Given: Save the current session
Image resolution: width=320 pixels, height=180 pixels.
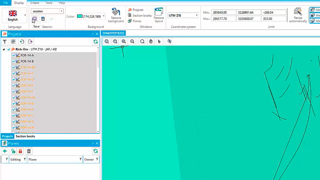Looking at the screenshot, I should (x=34, y=19).
